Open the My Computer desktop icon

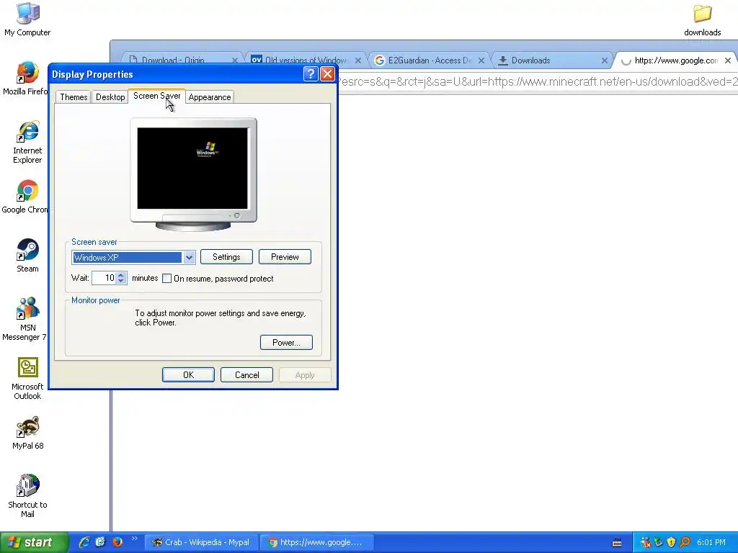point(27,19)
